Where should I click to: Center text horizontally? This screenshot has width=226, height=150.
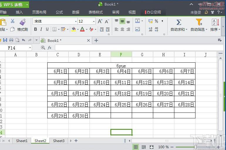[122, 29]
